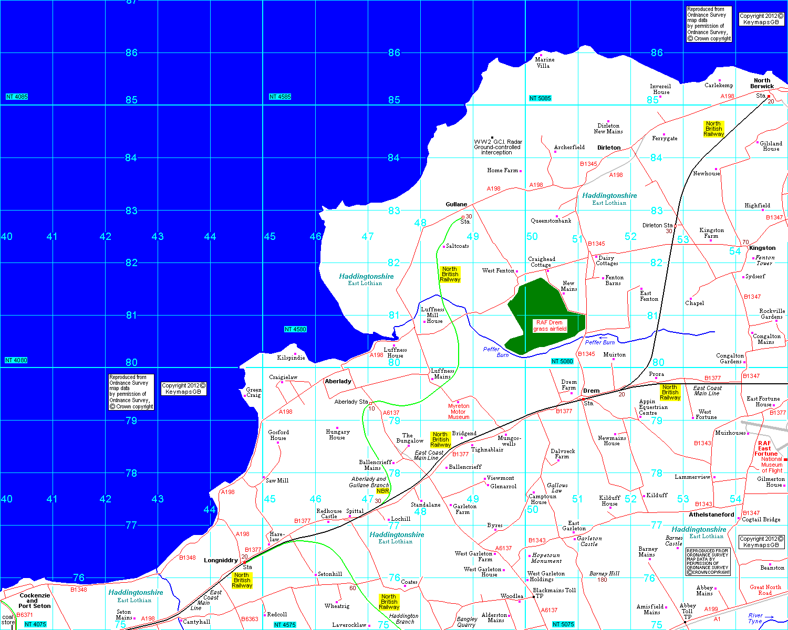788x630 pixels.
Task: Click the Gullane station square marker
Action: (462, 217)
